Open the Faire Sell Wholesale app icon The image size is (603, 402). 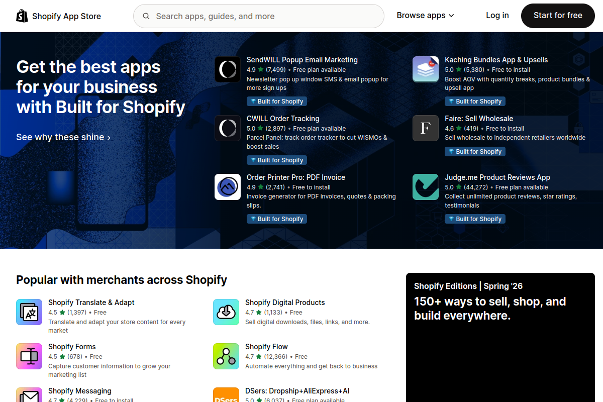(x=426, y=128)
